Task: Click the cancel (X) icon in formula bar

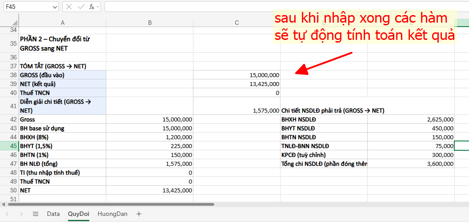Action: tap(69, 7)
